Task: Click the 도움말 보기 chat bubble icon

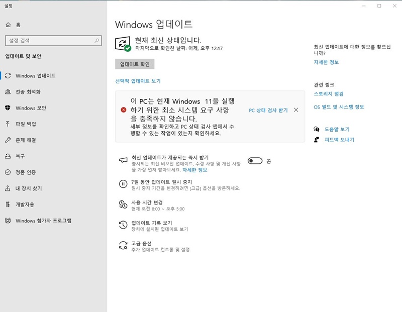Action: [x=317, y=129]
